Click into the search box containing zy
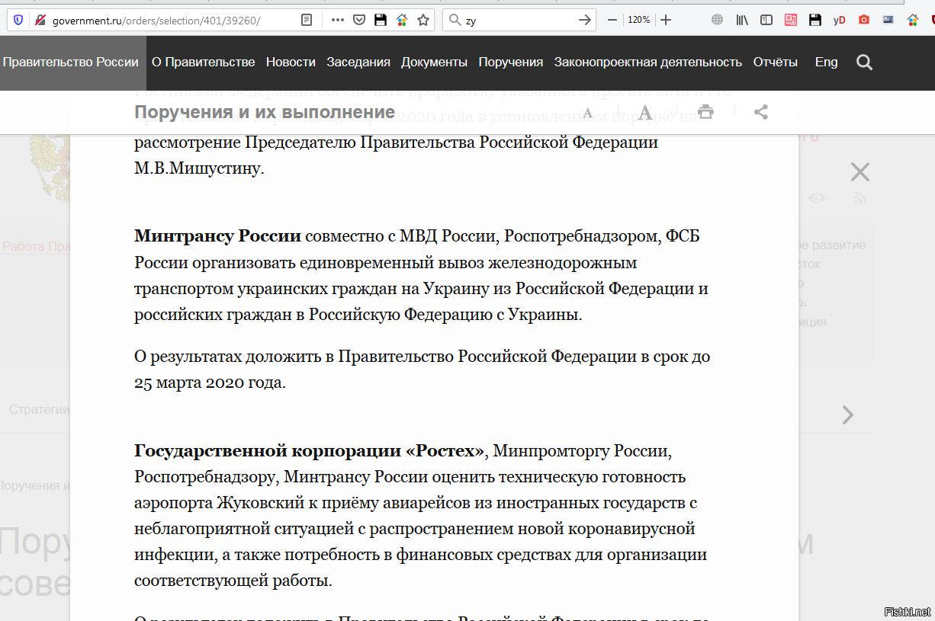935x621 pixels. (x=519, y=20)
